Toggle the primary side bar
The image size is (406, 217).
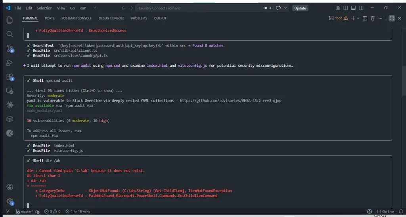click(346, 8)
